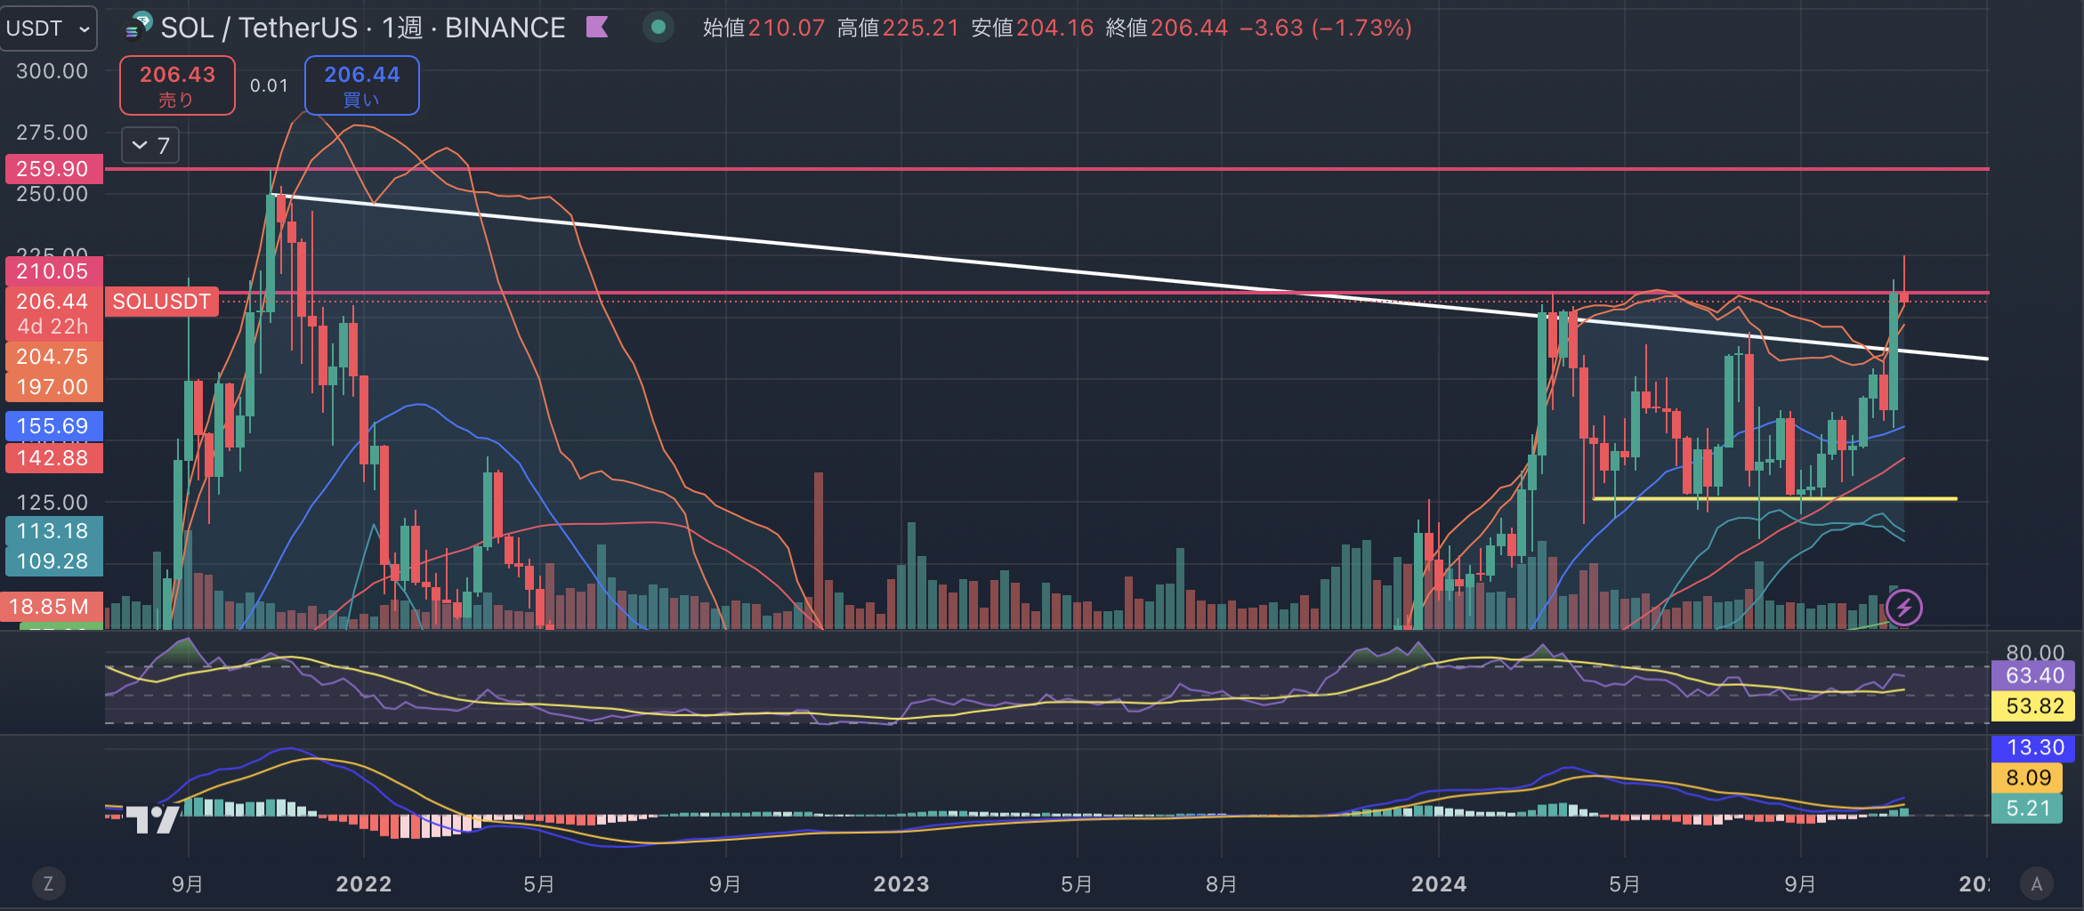Click the Z timezone button

point(48,883)
